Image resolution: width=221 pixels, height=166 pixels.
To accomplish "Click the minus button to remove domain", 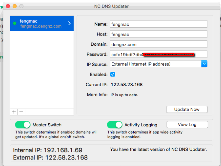I will pos(21,112).
